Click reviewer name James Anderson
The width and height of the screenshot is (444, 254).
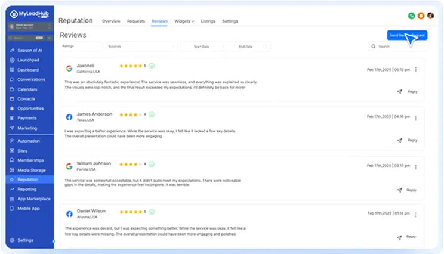pos(94,114)
